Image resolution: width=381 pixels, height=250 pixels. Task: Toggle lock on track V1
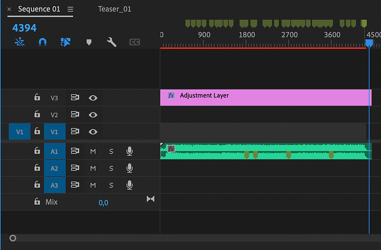37,131
